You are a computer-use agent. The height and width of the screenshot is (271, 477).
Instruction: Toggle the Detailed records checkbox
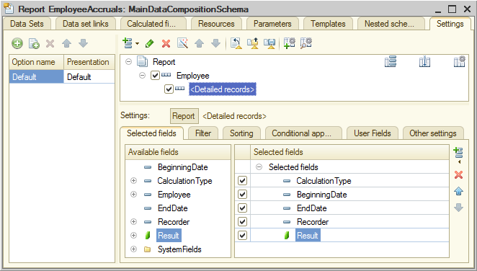coord(169,89)
